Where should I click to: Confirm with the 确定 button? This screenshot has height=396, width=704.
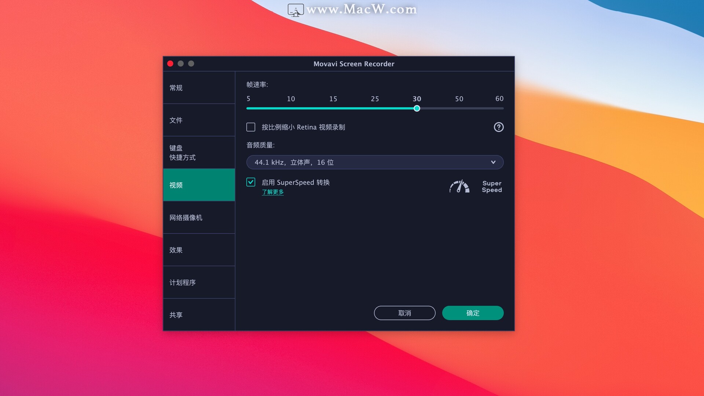pos(473,313)
